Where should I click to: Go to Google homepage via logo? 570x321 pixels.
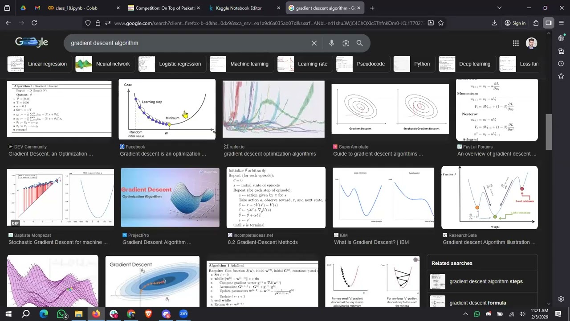coord(32,42)
